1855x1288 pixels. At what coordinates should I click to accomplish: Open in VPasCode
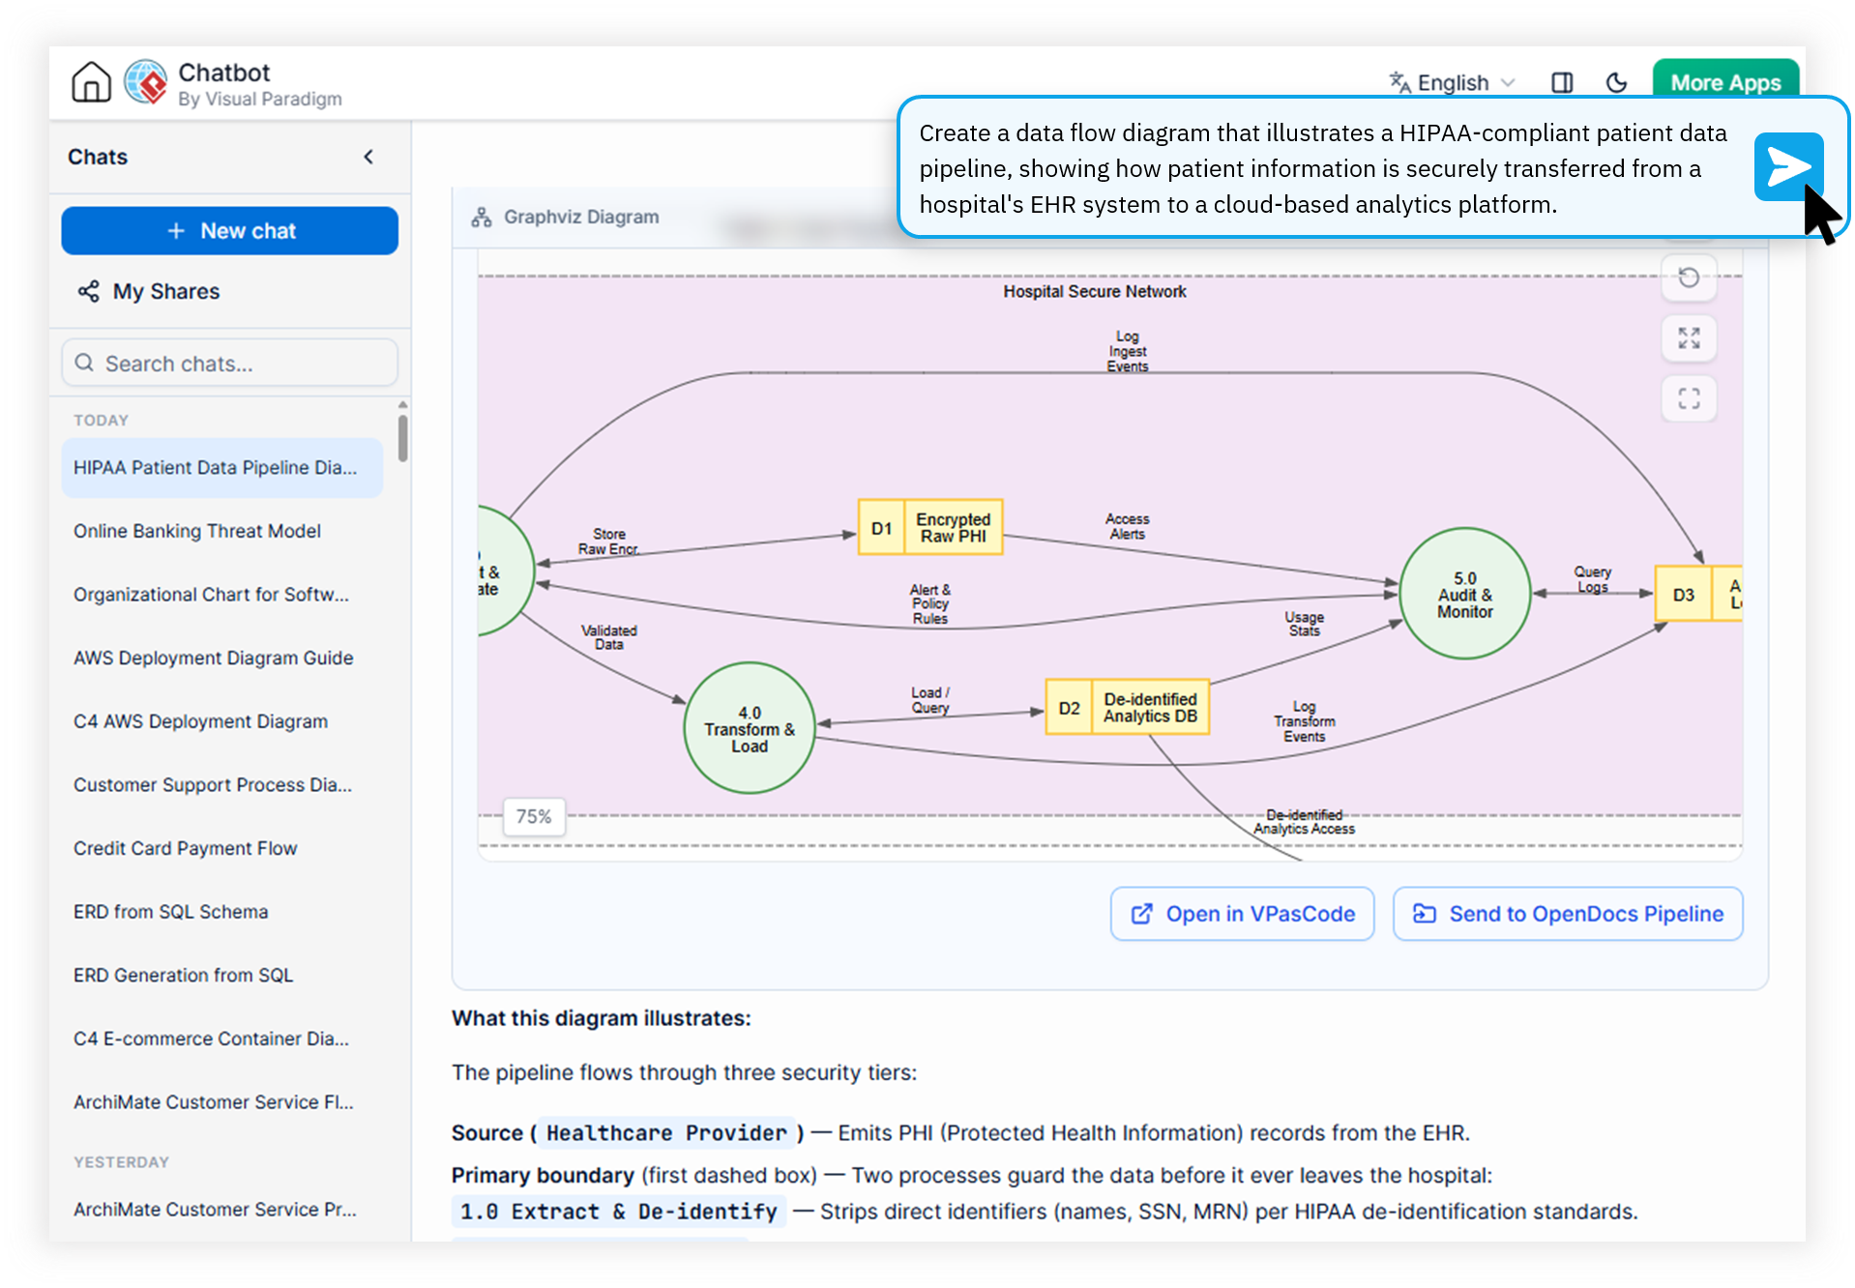(1242, 914)
